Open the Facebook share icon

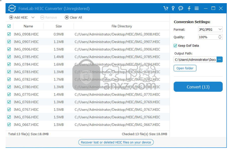(189, 9)
